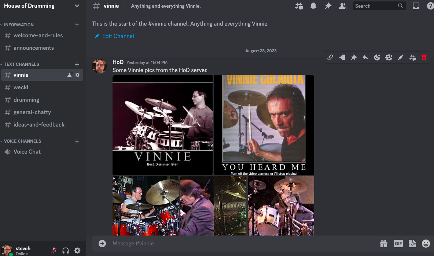Screen dimensions: 434x256
Task: Click the plus button to attach a file
Action: [102, 244]
